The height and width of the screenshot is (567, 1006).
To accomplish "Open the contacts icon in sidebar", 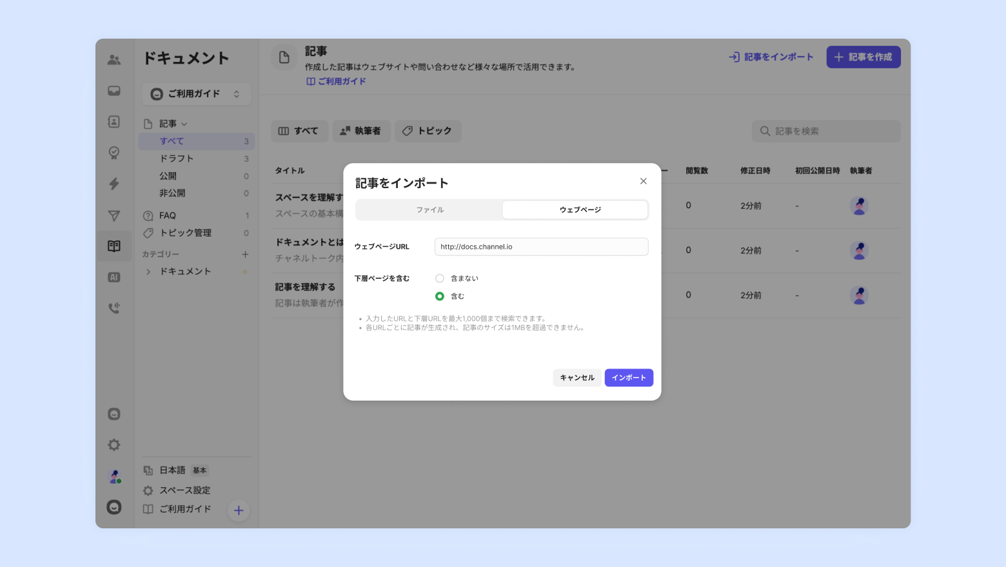I will pyautogui.click(x=114, y=122).
